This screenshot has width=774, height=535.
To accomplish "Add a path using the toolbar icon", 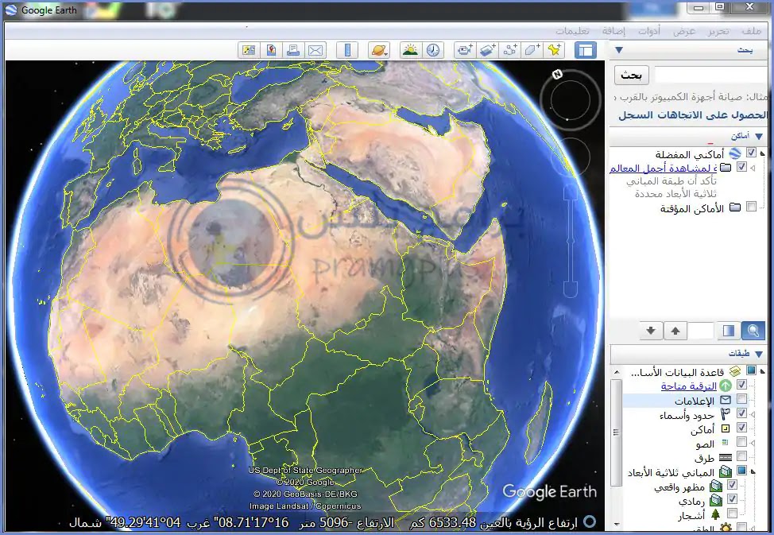I will (509, 50).
